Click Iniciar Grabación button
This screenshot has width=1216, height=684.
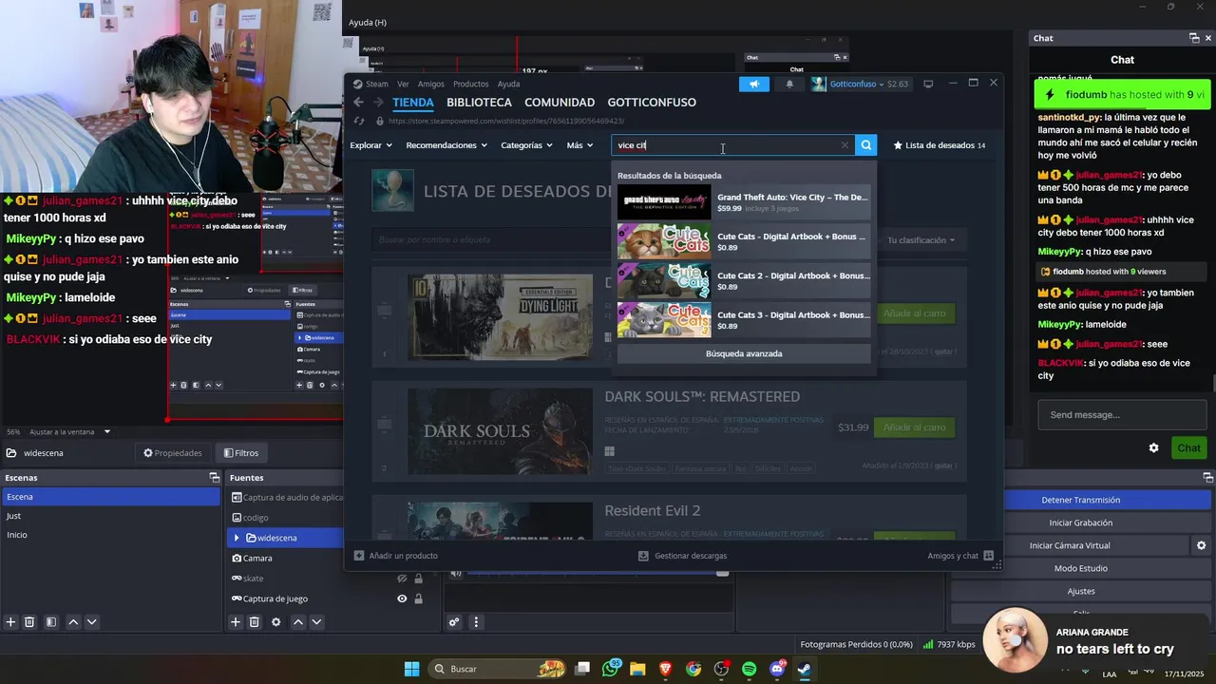coord(1080,522)
